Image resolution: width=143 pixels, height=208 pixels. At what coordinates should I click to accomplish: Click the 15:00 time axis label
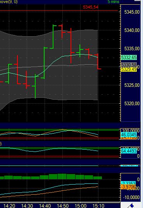(x=81, y=206)
